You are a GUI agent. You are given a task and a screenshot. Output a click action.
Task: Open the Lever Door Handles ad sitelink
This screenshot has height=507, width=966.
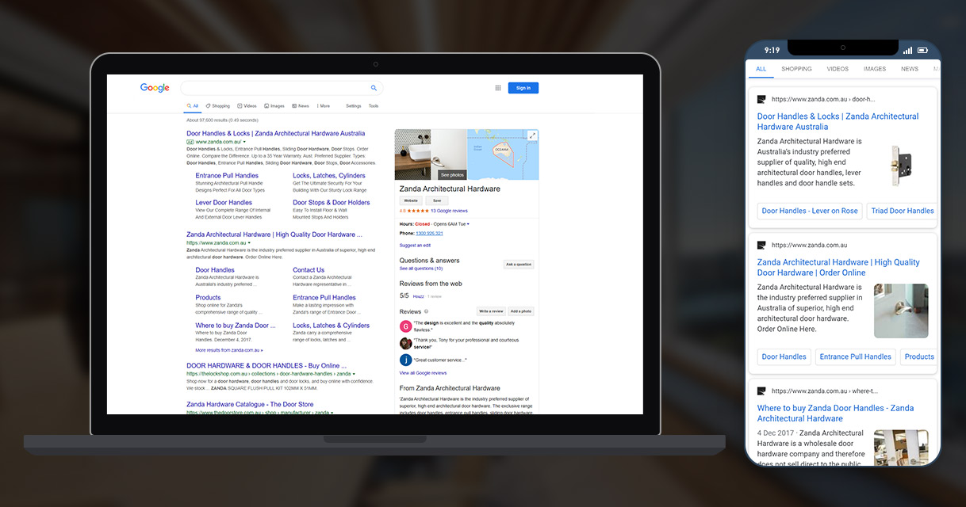pyautogui.click(x=224, y=203)
